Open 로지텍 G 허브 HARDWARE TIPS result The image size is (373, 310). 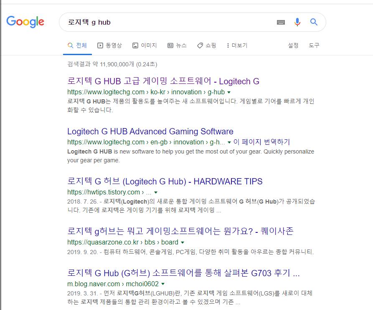[165, 181]
